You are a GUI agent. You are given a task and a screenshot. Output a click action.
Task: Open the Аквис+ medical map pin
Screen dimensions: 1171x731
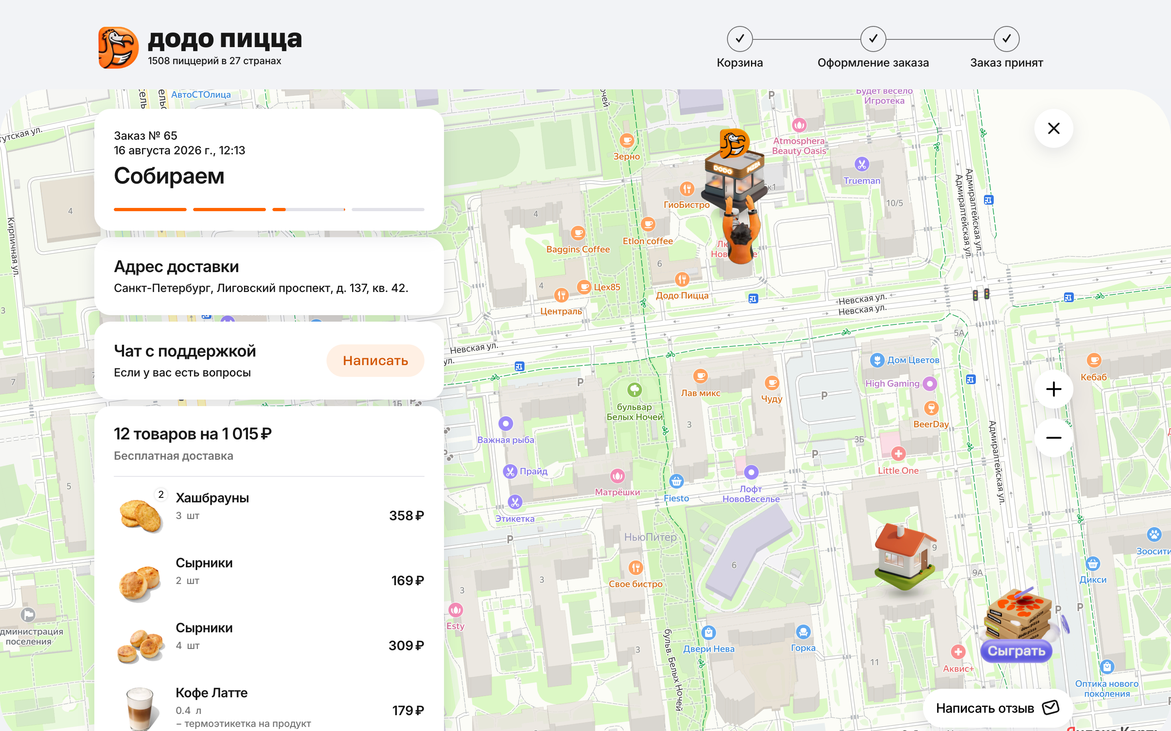pyautogui.click(x=958, y=652)
